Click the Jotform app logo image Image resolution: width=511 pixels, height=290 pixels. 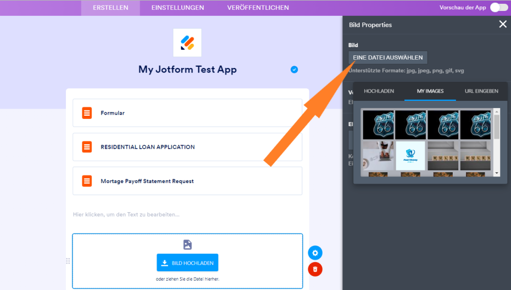pyautogui.click(x=187, y=43)
